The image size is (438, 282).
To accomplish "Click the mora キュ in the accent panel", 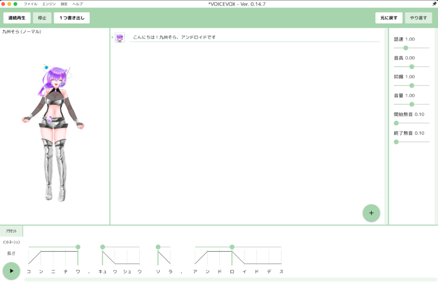I will click(103, 271).
